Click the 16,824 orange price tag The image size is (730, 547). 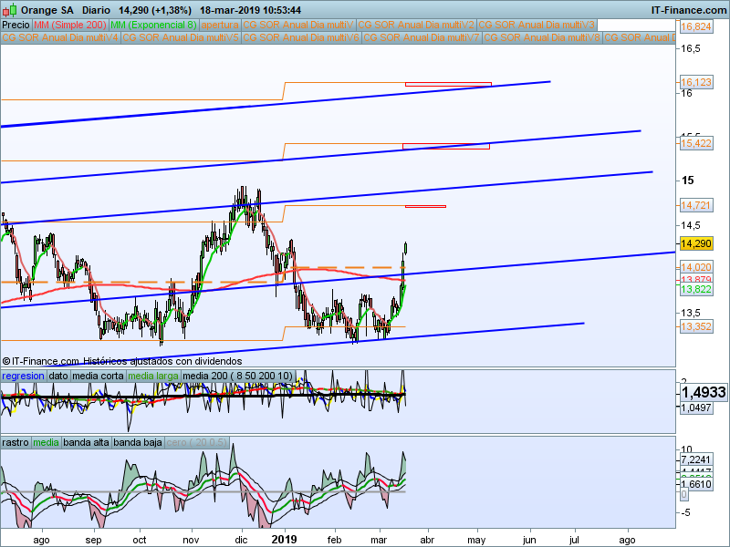point(696,26)
